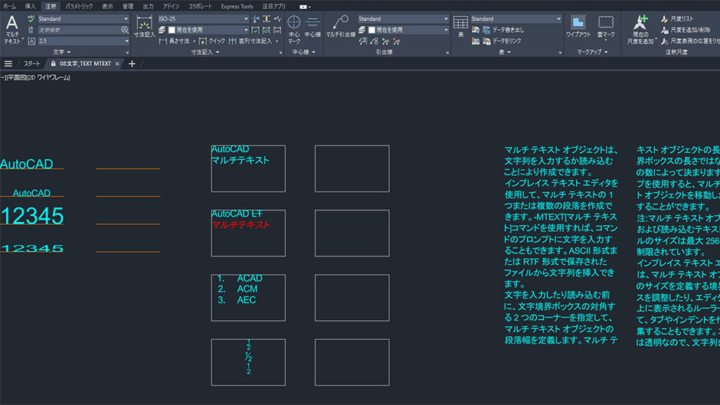Click the leader layer white color swatch

[x=372, y=30]
